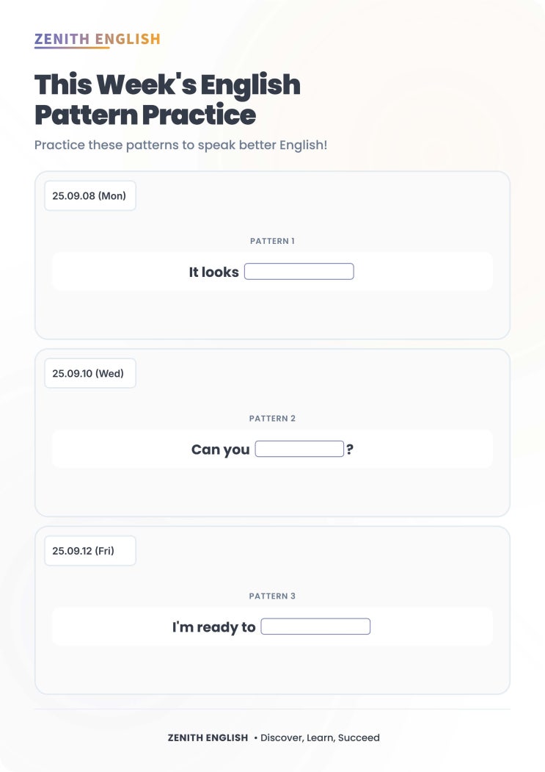Expand the Friday pattern card

tap(272, 608)
